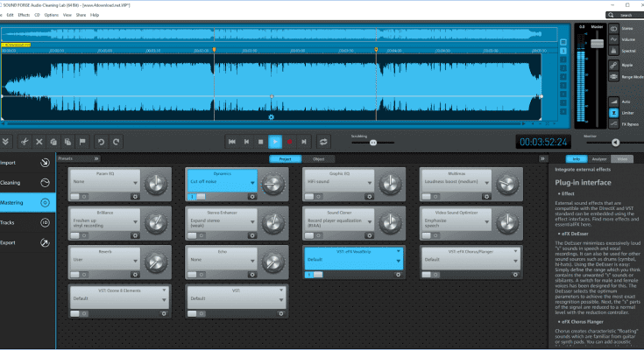The height and width of the screenshot is (350, 644).
Task: Enable the Reverb effect switch
Action: tap(76, 273)
